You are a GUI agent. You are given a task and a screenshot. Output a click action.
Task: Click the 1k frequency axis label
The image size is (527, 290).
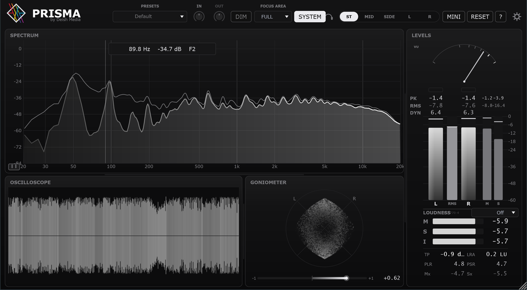coord(237,167)
